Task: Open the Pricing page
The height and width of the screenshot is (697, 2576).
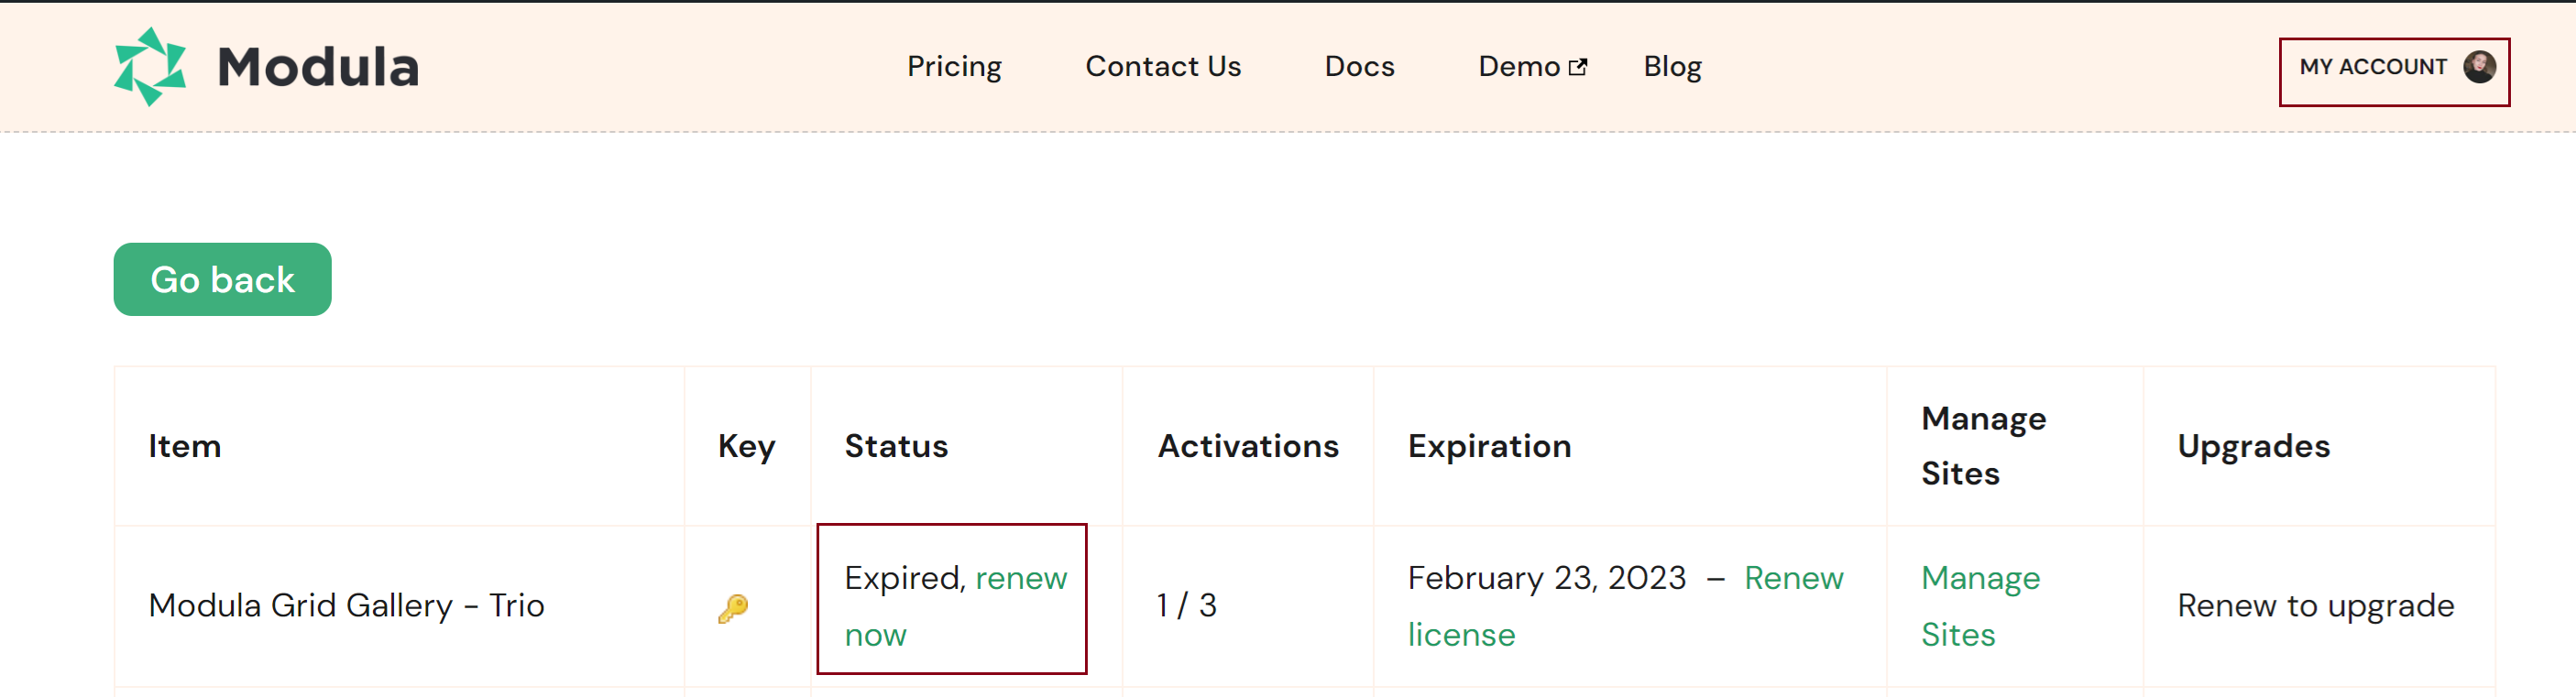Action: click(x=953, y=66)
